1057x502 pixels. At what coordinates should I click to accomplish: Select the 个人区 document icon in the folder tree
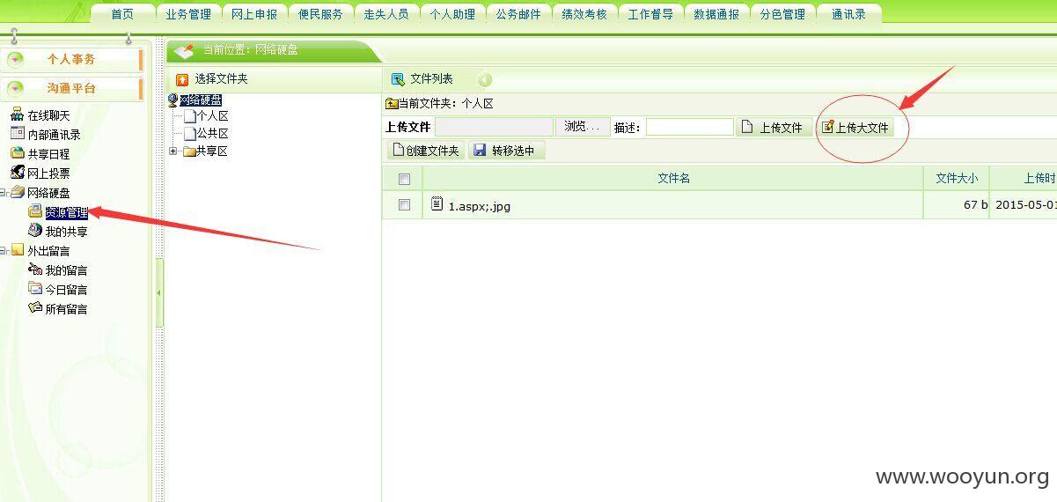(x=189, y=116)
